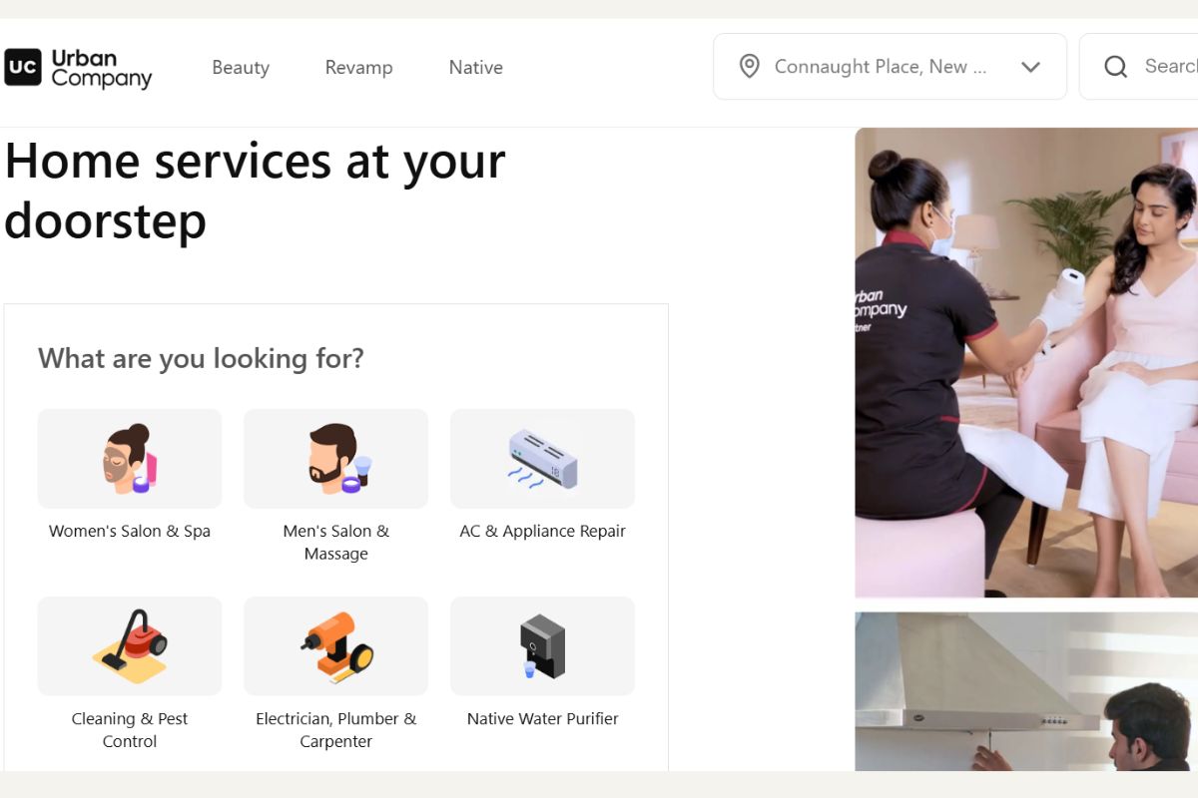Click the AC & Appliance Repair text link
The image size is (1198, 798).
coord(542,531)
